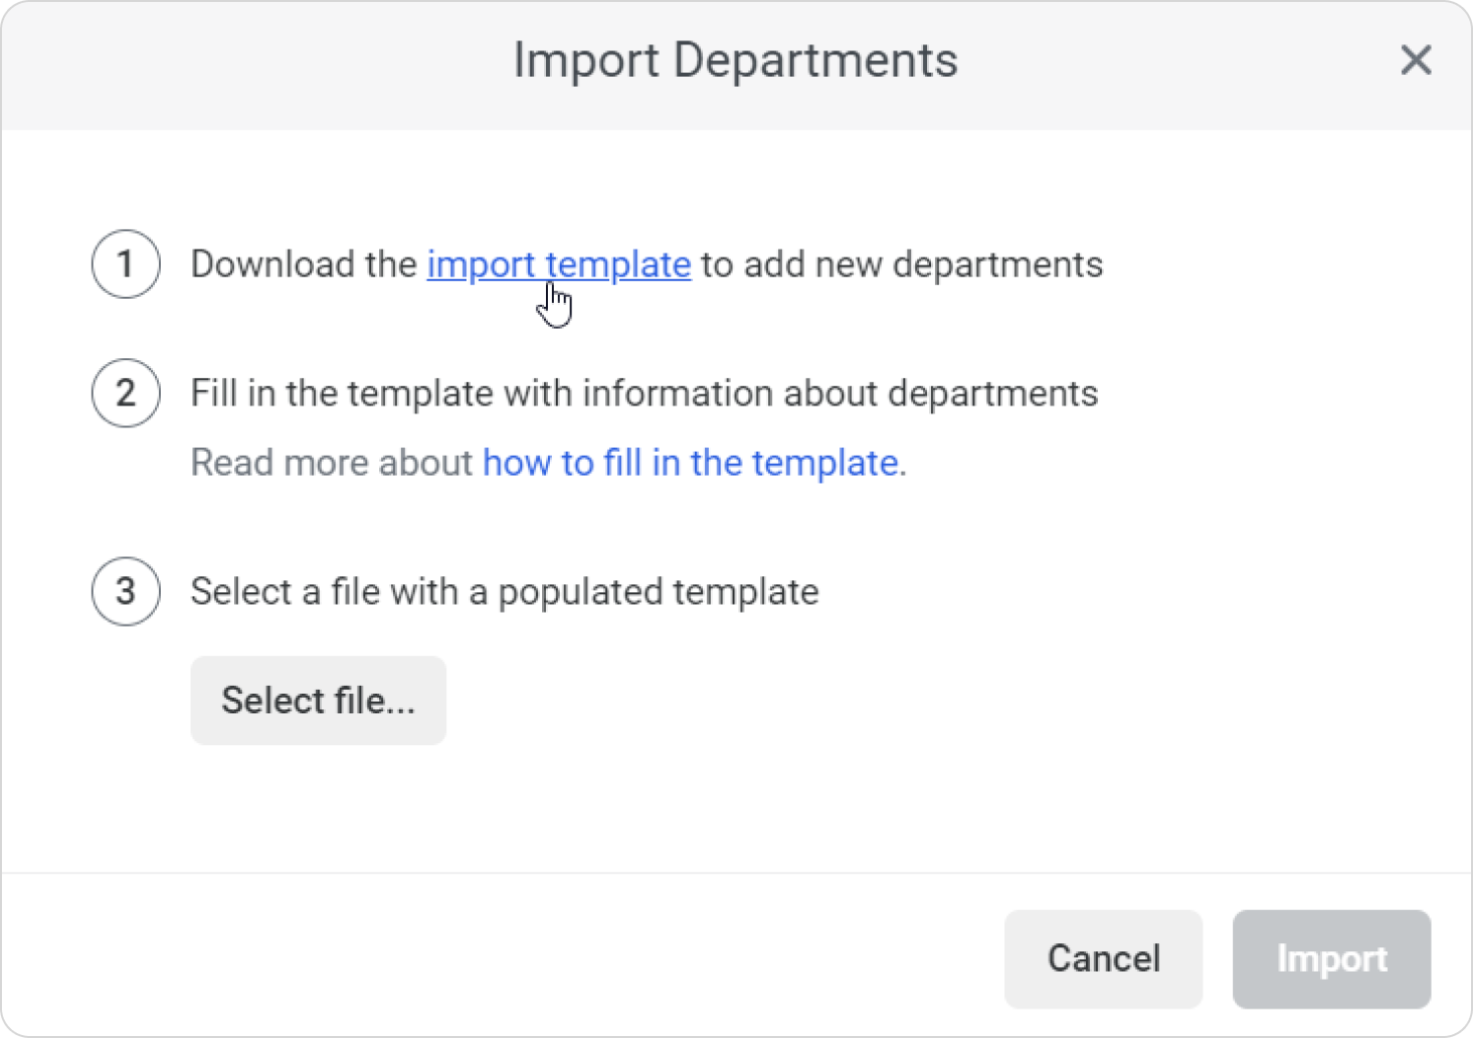Close the Import Departments dialog
Image resolution: width=1473 pixels, height=1038 pixels.
(x=1416, y=60)
